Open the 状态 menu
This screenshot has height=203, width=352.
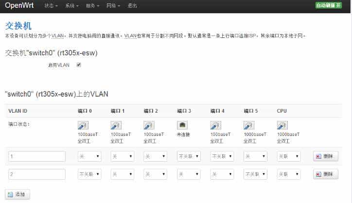[51, 6]
